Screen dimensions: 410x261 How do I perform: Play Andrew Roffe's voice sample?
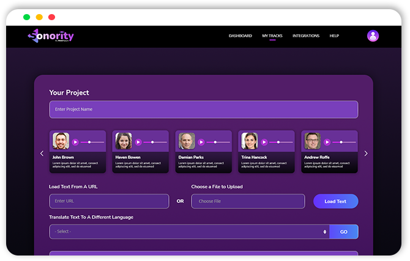327,142
